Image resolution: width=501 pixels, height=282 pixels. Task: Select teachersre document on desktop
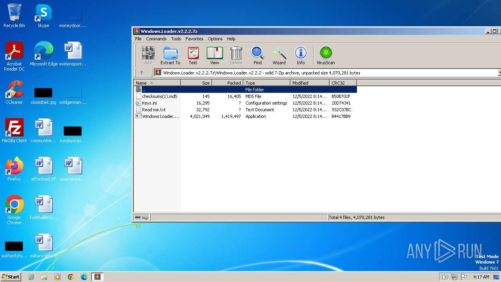click(x=73, y=169)
